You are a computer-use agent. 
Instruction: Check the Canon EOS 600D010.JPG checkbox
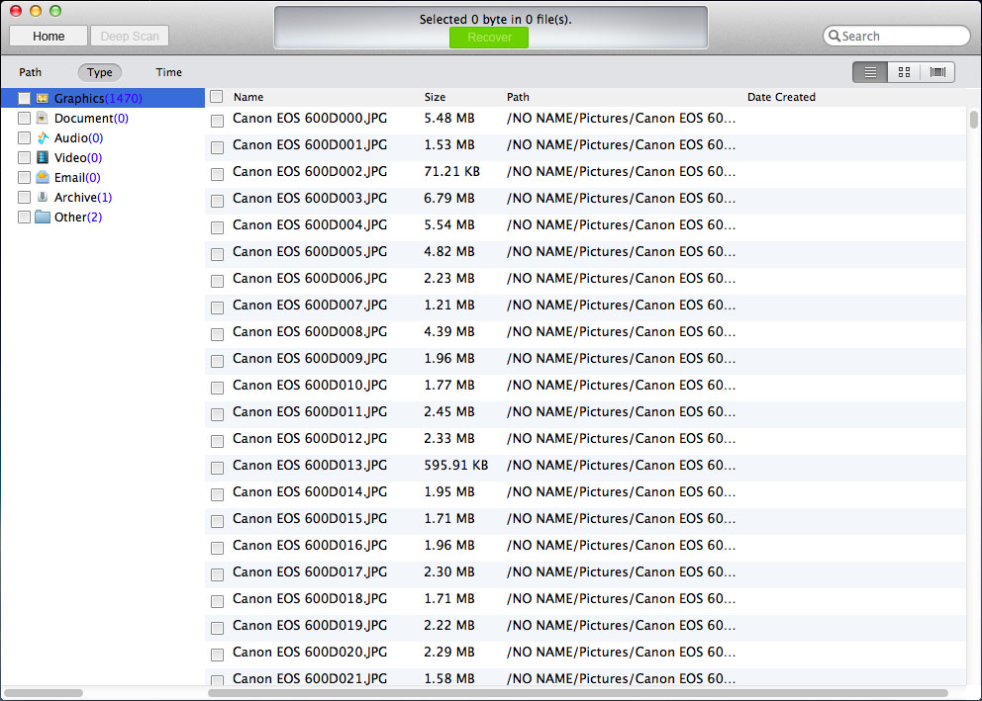[218, 388]
